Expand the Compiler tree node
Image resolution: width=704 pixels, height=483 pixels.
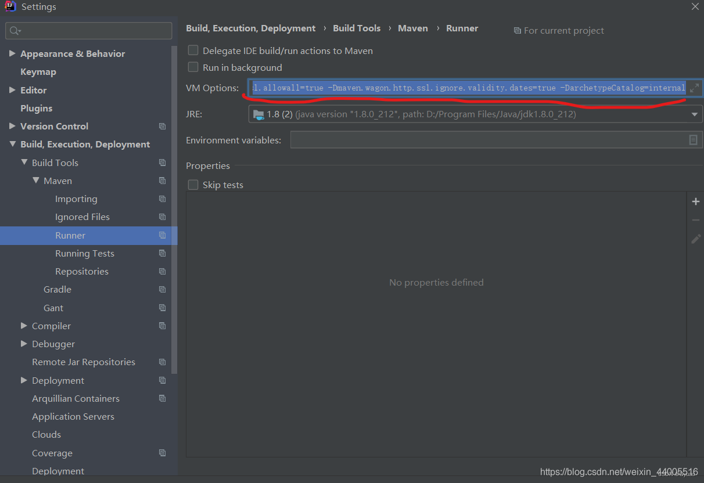[24, 326]
